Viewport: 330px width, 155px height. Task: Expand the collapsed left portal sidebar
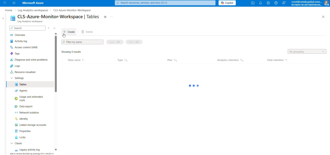[x=3, y=18]
